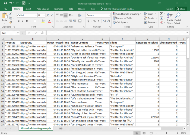Click the Share button
Image resolution: width=190 pixels, height=135 pixels.
coord(180,9)
